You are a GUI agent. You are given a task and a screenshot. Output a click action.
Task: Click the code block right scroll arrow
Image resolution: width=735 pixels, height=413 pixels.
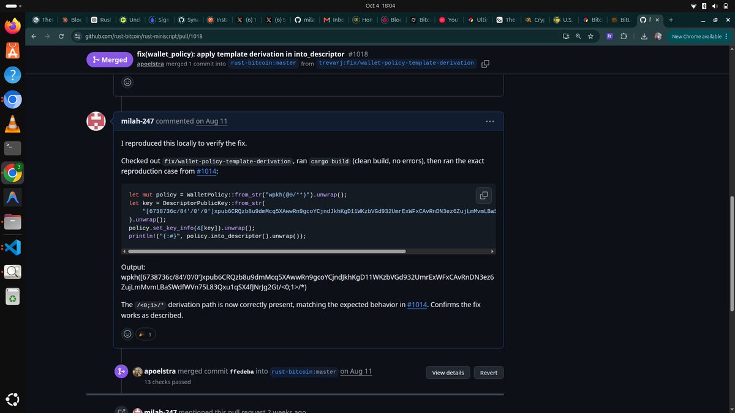pyautogui.click(x=492, y=251)
